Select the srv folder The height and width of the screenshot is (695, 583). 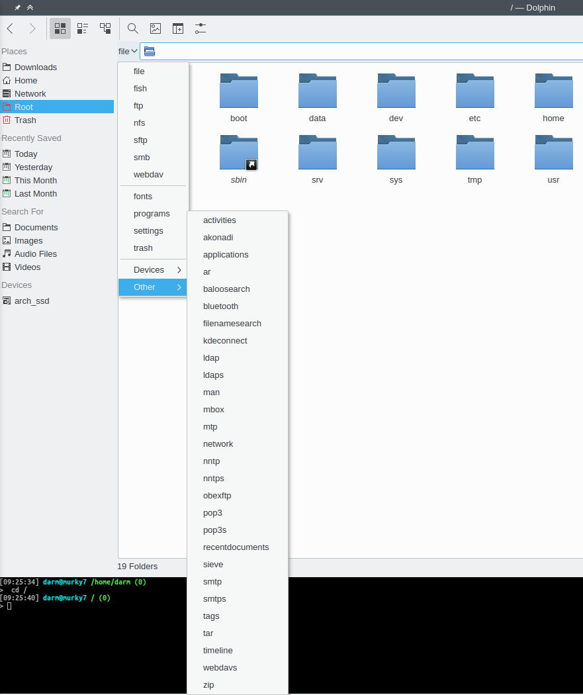tap(317, 159)
